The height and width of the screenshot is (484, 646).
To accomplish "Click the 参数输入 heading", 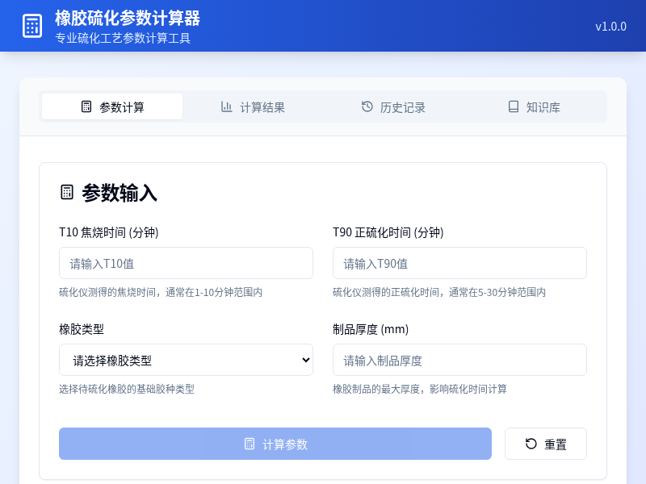I will 119,193.
